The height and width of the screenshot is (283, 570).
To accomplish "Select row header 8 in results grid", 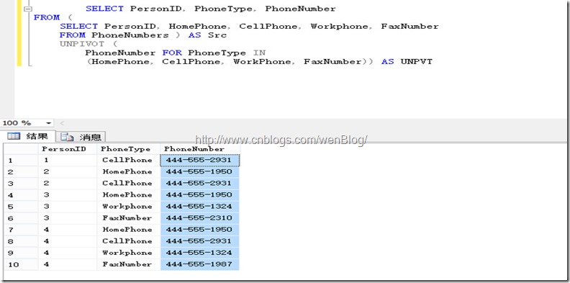I will click(x=20, y=241).
